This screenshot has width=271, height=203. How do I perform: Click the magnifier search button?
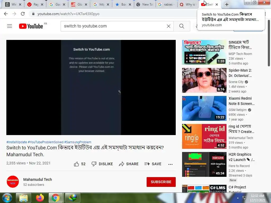click(x=182, y=26)
